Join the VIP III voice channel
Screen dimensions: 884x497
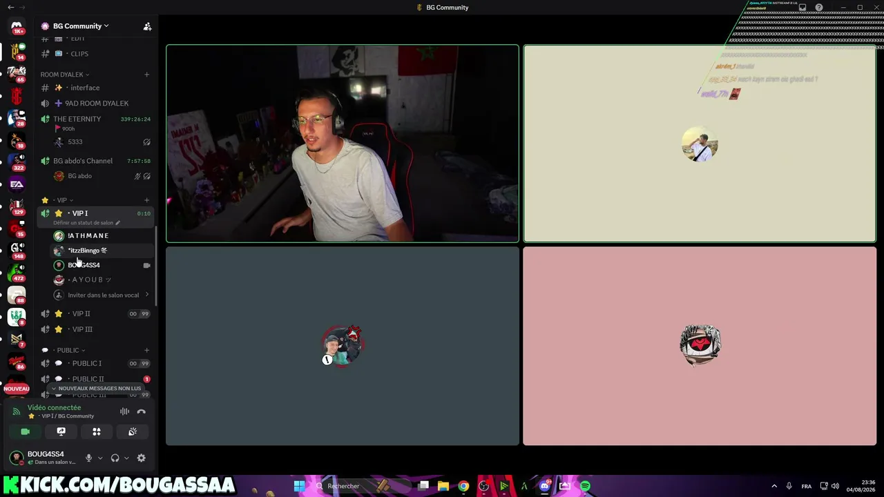coord(95,329)
